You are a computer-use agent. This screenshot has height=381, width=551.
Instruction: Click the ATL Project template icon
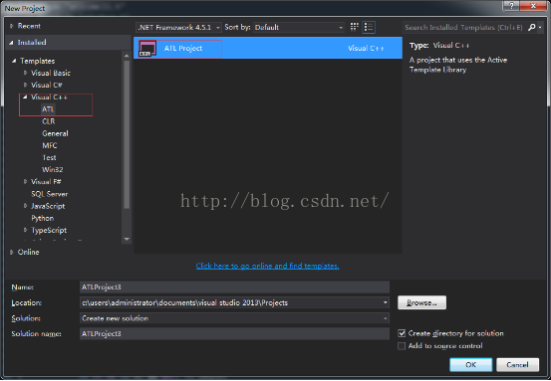point(147,49)
